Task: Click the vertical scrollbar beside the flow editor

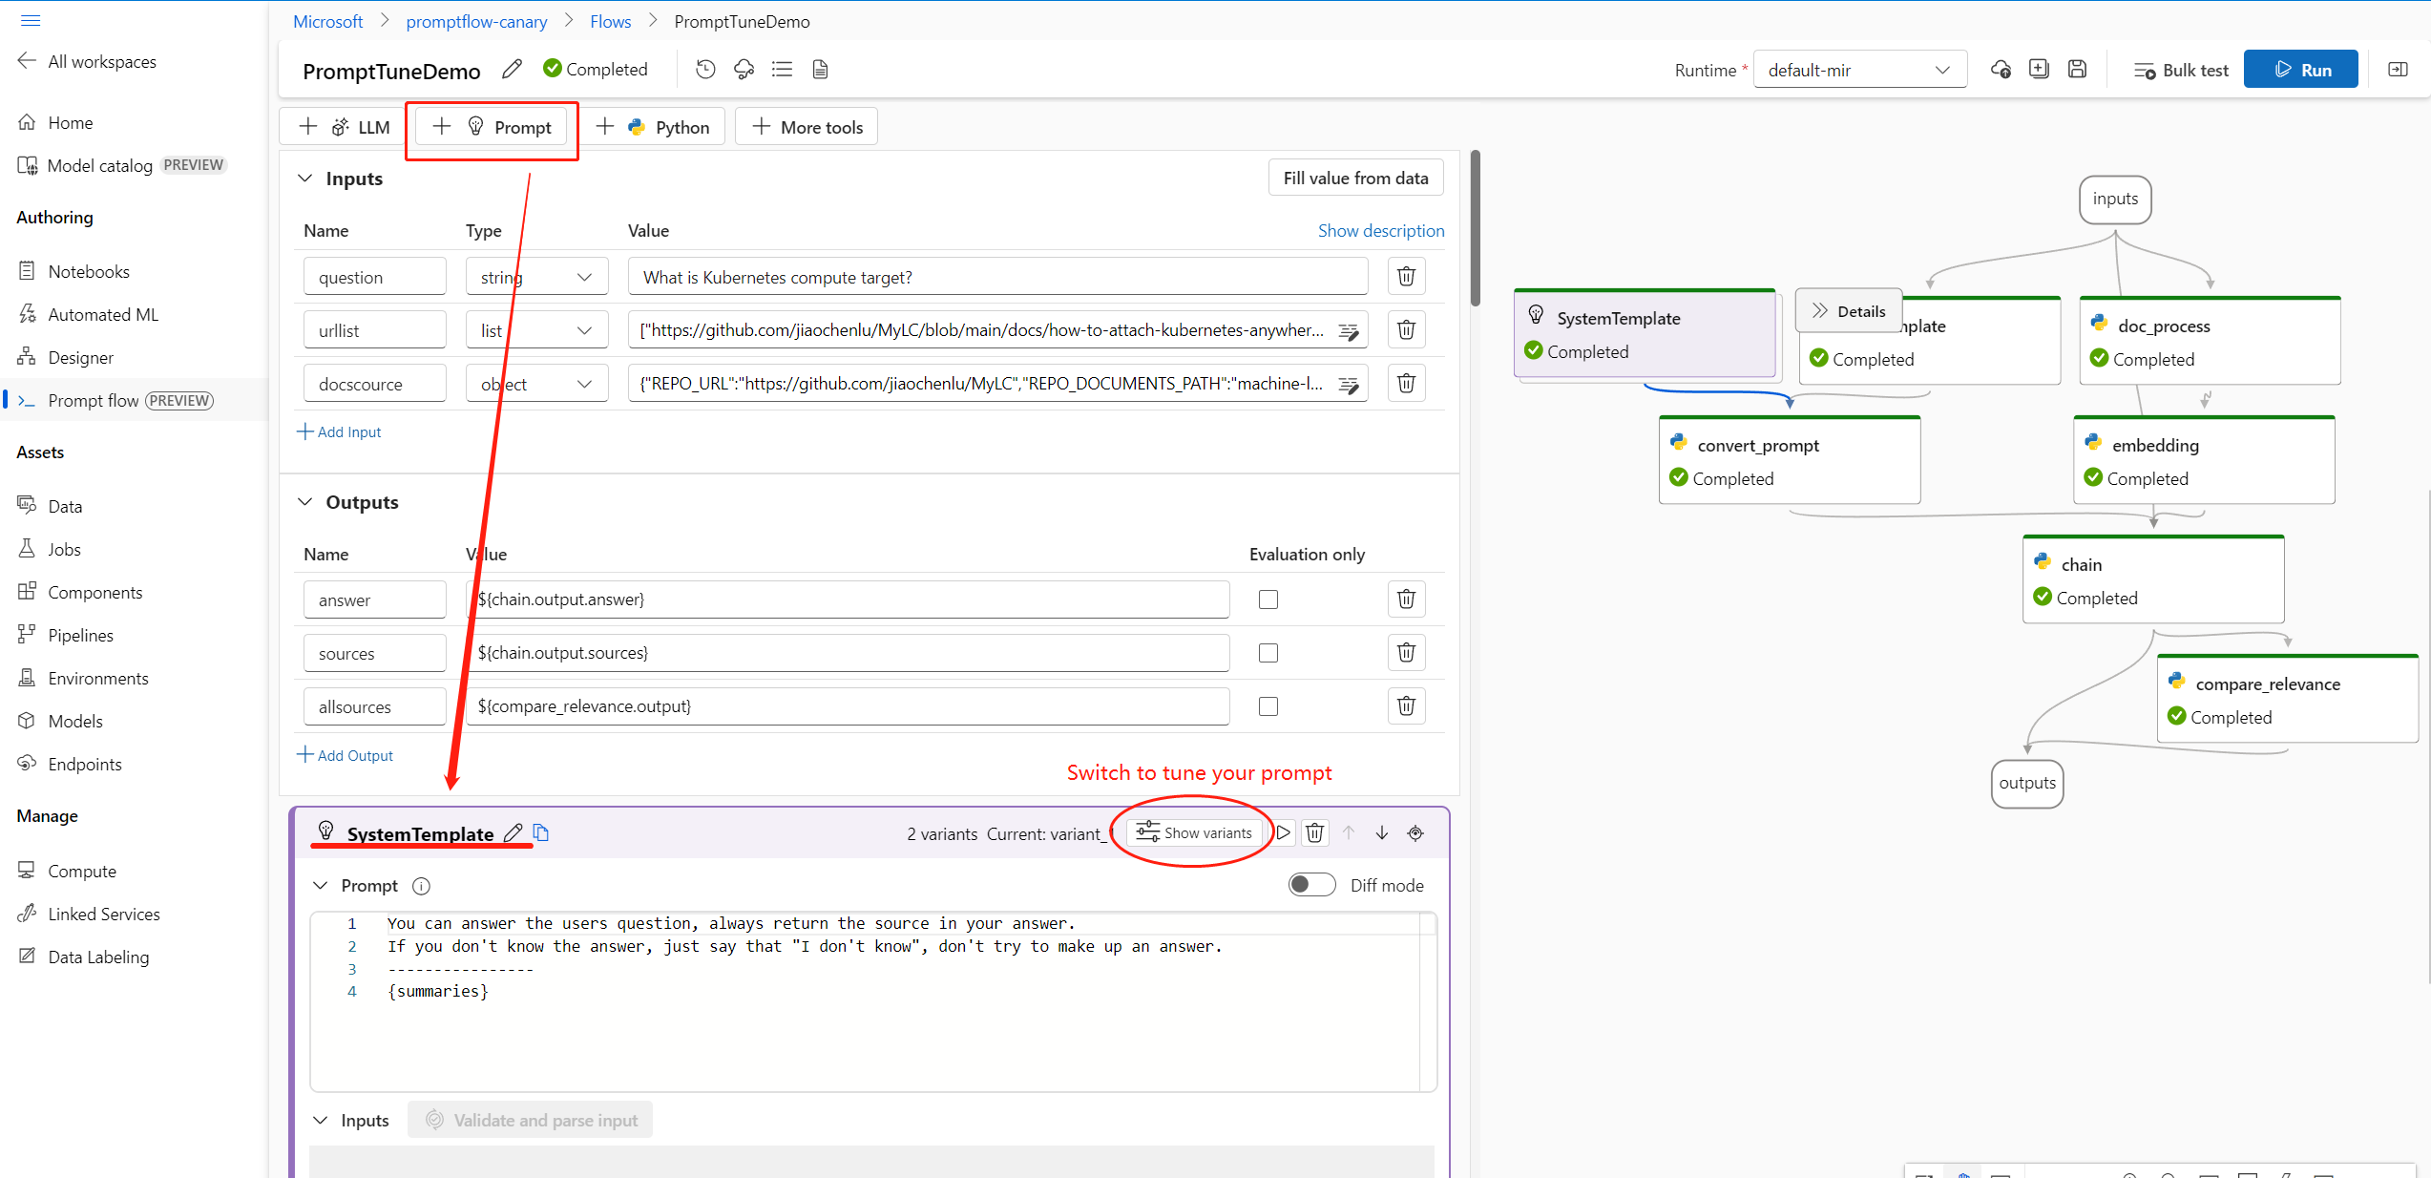Action: pyautogui.click(x=1475, y=229)
